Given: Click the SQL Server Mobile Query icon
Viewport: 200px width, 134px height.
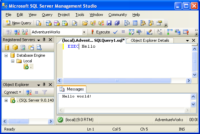Looking at the screenshot, I should 75,23.
